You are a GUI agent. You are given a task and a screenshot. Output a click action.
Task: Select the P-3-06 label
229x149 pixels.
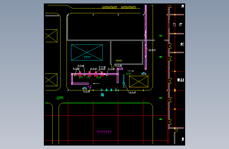[102, 67]
